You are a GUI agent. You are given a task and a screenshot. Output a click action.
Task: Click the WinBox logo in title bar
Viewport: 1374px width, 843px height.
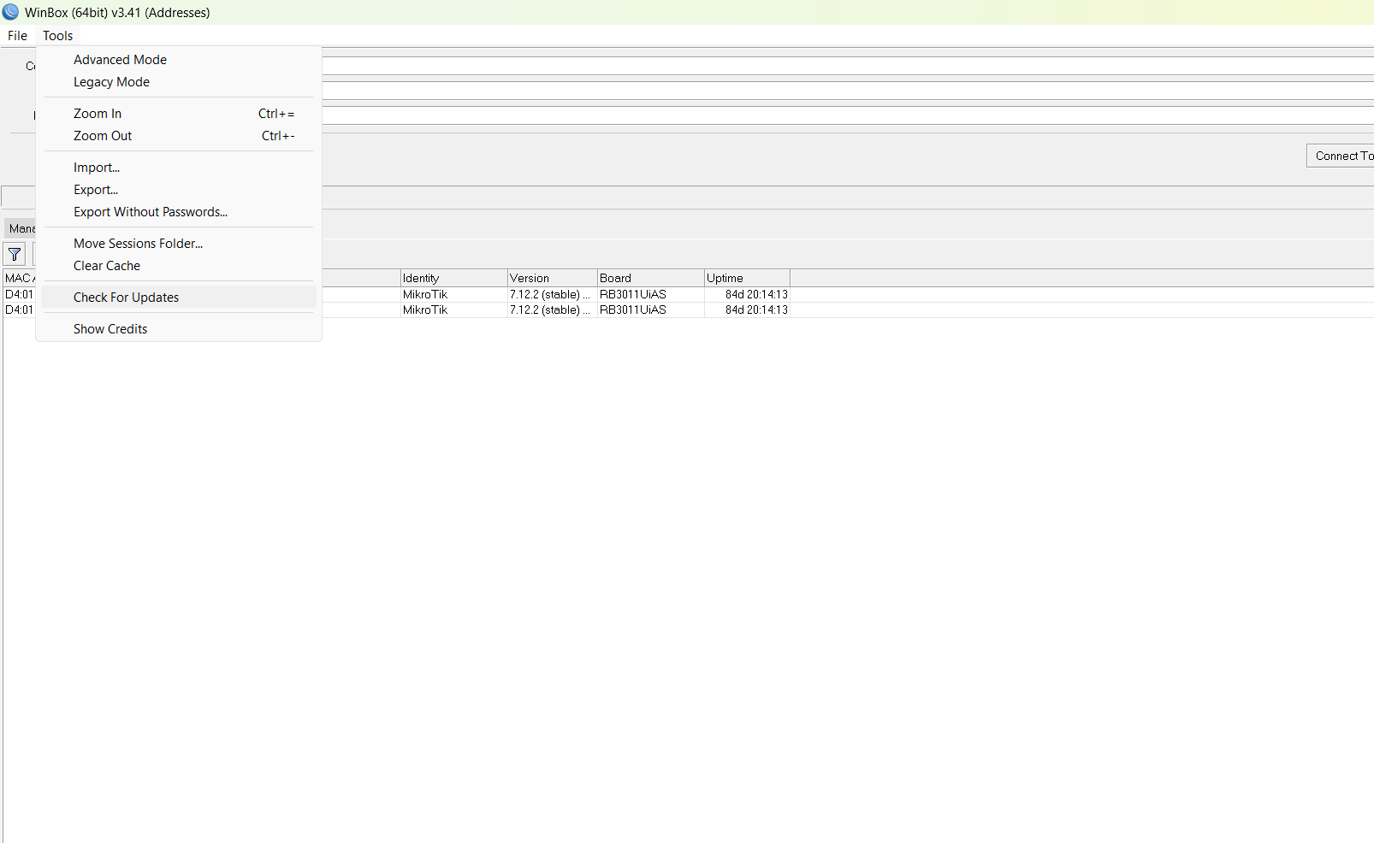[10, 12]
